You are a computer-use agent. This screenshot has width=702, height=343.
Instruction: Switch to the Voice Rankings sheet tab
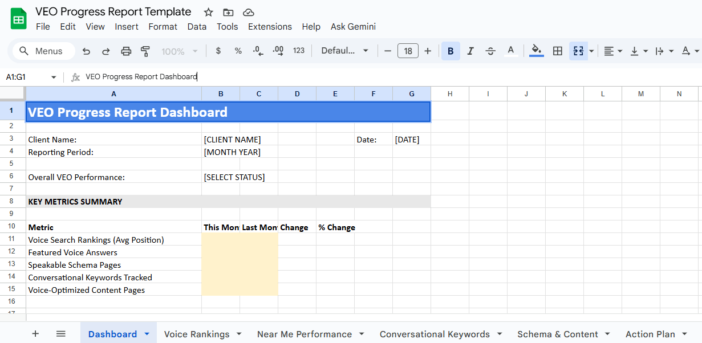point(196,334)
